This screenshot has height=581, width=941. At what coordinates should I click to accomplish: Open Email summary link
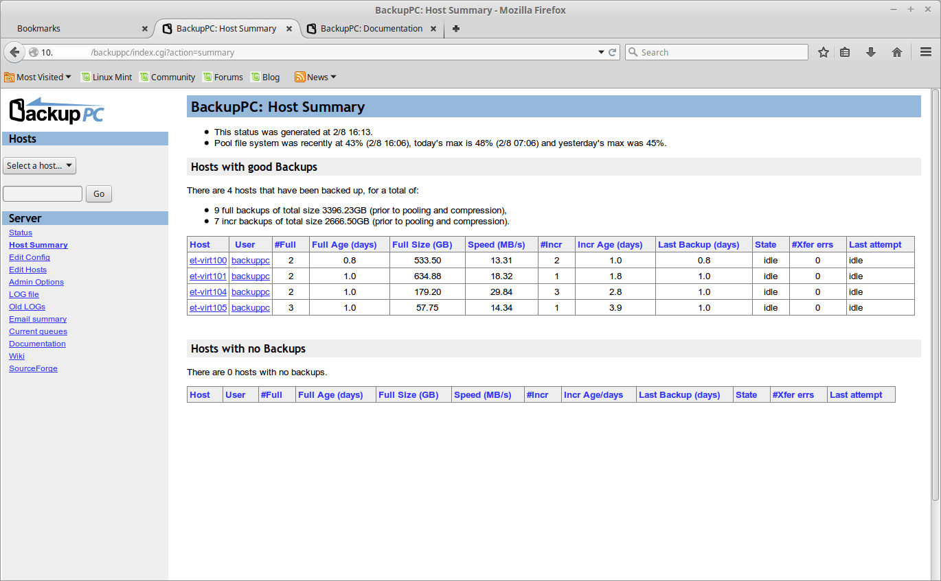(38, 319)
